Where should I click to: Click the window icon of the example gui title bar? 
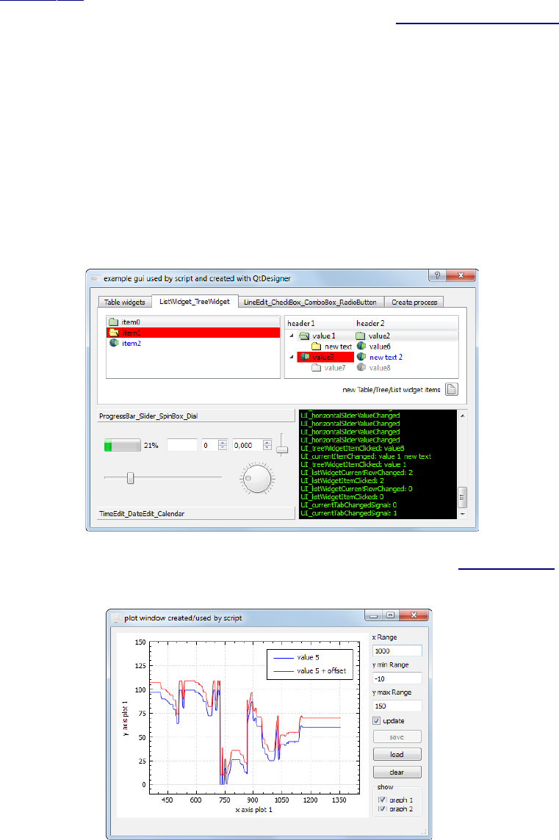pyautogui.click(x=95, y=278)
